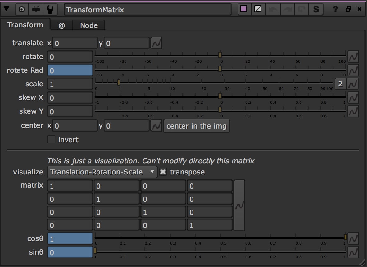Open animation menu for translate knob
The image size is (367, 267).
pyautogui.click(x=156, y=43)
